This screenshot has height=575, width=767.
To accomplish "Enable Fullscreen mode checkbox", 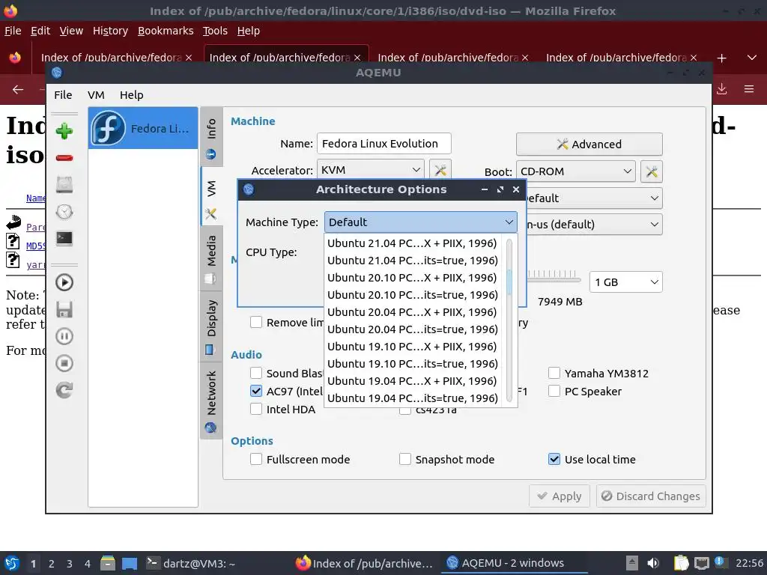I will click(256, 459).
